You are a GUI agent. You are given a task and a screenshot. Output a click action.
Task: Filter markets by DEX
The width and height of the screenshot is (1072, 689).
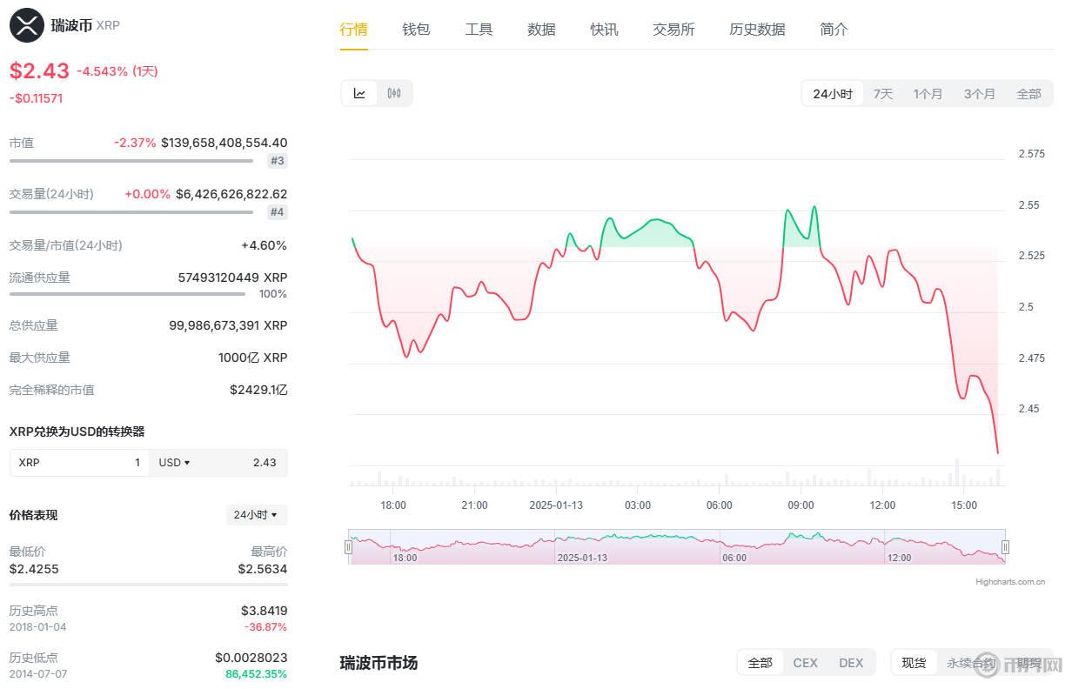(851, 663)
